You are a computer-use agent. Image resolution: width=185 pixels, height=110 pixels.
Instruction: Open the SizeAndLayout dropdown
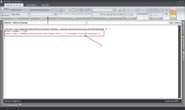pos(142,12)
